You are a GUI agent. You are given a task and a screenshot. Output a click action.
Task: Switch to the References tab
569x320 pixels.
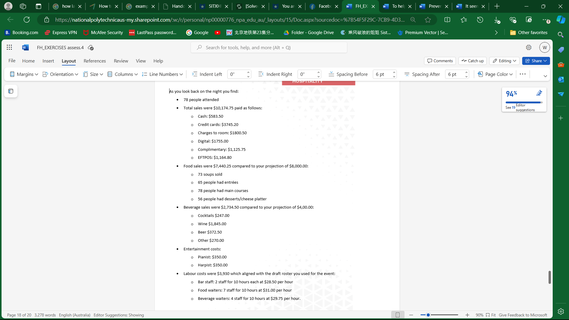pyautogui.click(x=94, y=61)
